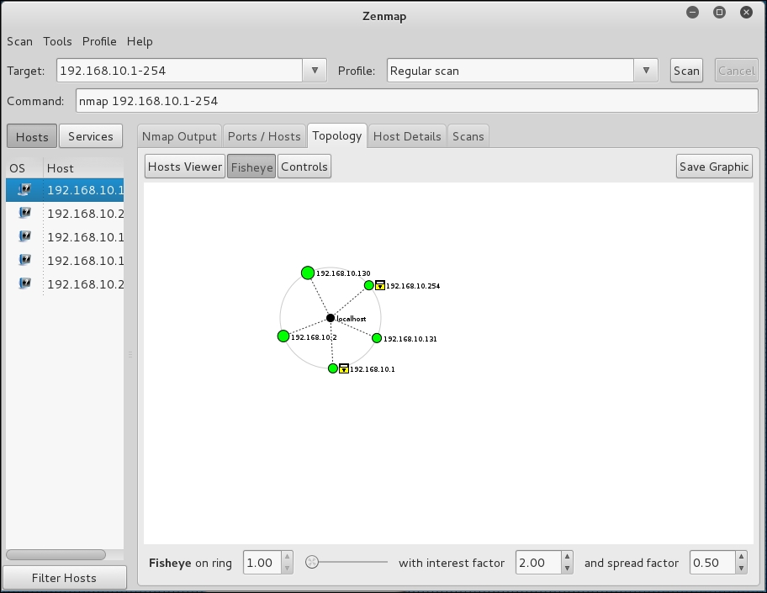Click the 192.168.10.130 node on the ring
This screenshot has width=767, height=593.
[x=307, y=273]
